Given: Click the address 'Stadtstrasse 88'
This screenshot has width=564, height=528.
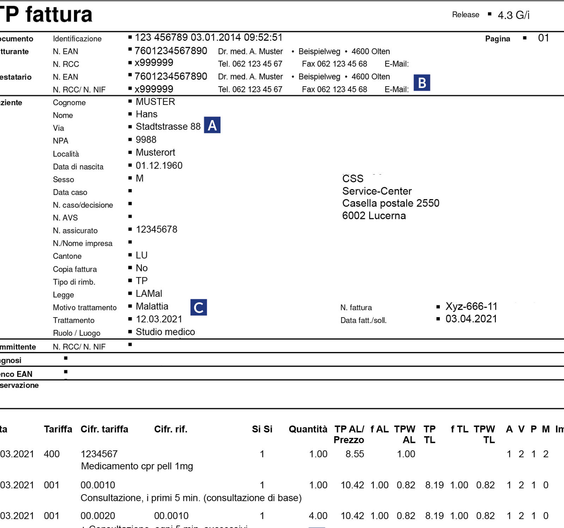Looking at the screenshot, I should point(168,126).
